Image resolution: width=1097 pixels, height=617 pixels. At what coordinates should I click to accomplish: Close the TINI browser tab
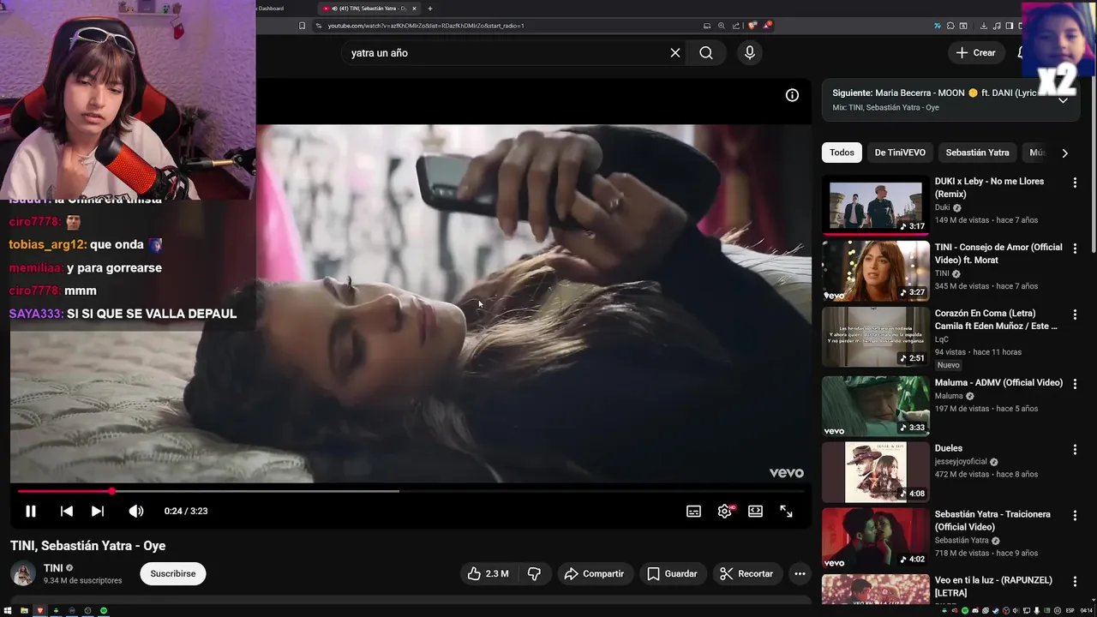tap(414, 9)
